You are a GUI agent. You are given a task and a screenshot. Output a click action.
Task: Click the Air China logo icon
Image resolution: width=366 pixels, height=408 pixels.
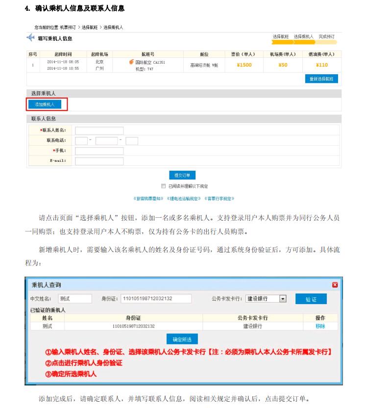[131, 62]
